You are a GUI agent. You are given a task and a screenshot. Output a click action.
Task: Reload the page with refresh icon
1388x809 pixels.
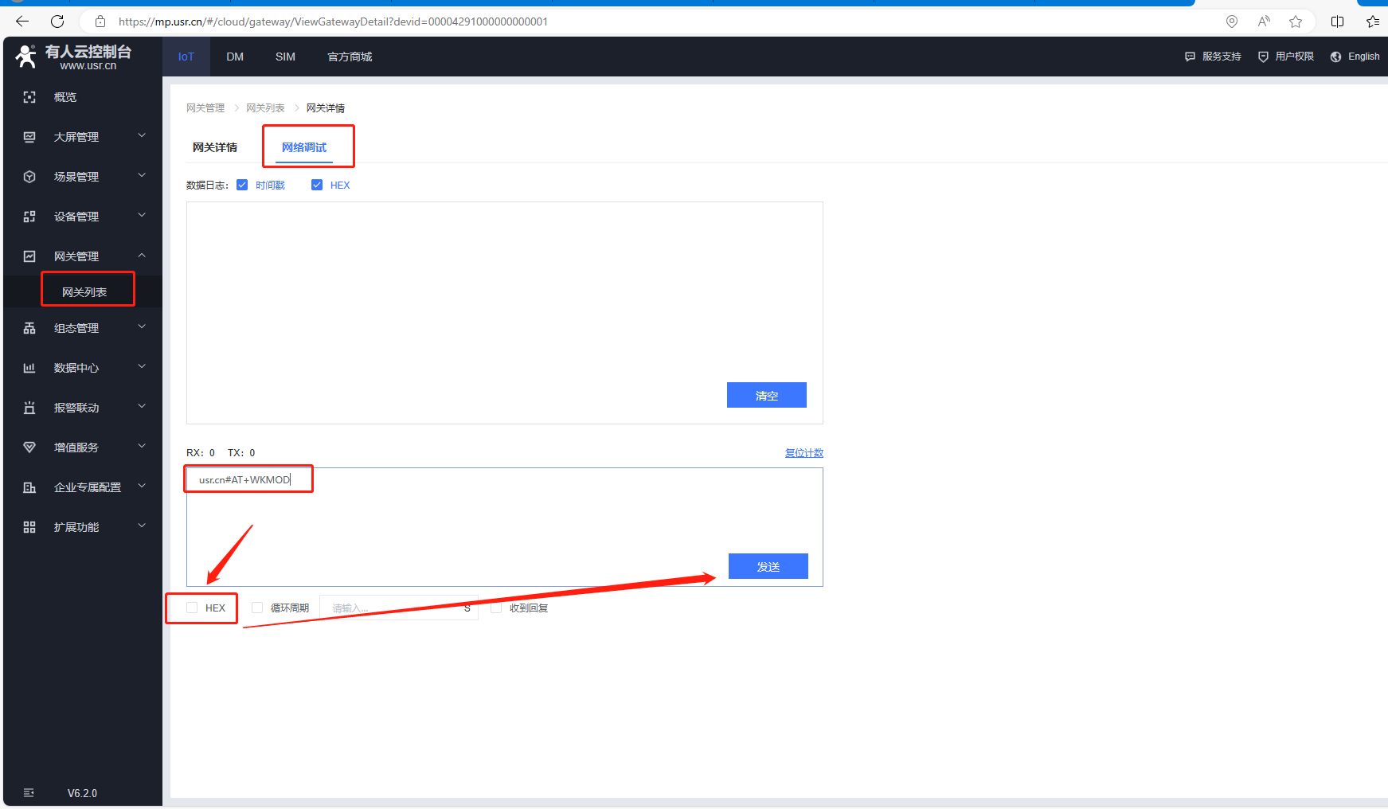tap(57, 21)
